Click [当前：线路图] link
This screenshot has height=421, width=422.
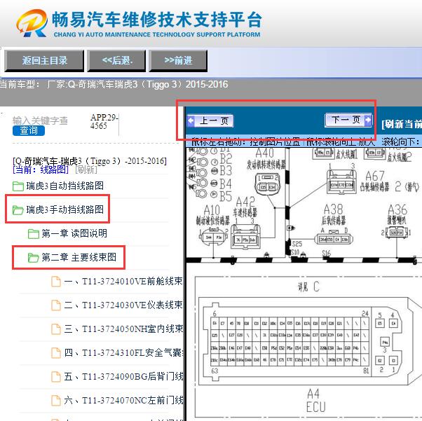[x=41, y=170]
